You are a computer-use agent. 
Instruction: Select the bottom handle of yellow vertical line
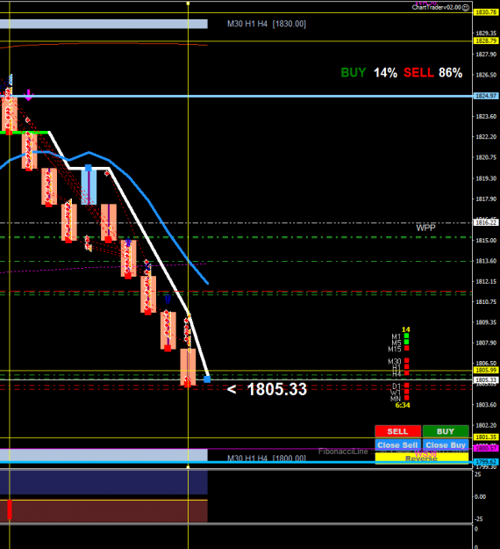pos(188,466)
